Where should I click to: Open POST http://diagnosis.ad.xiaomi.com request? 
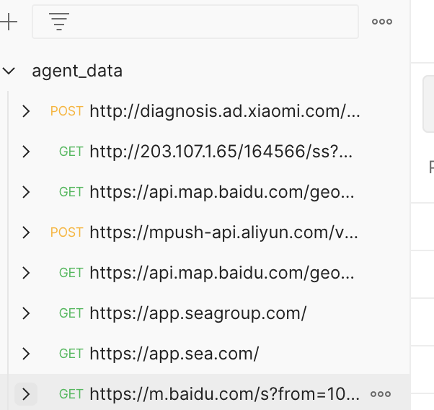click(x=224, y=111)
